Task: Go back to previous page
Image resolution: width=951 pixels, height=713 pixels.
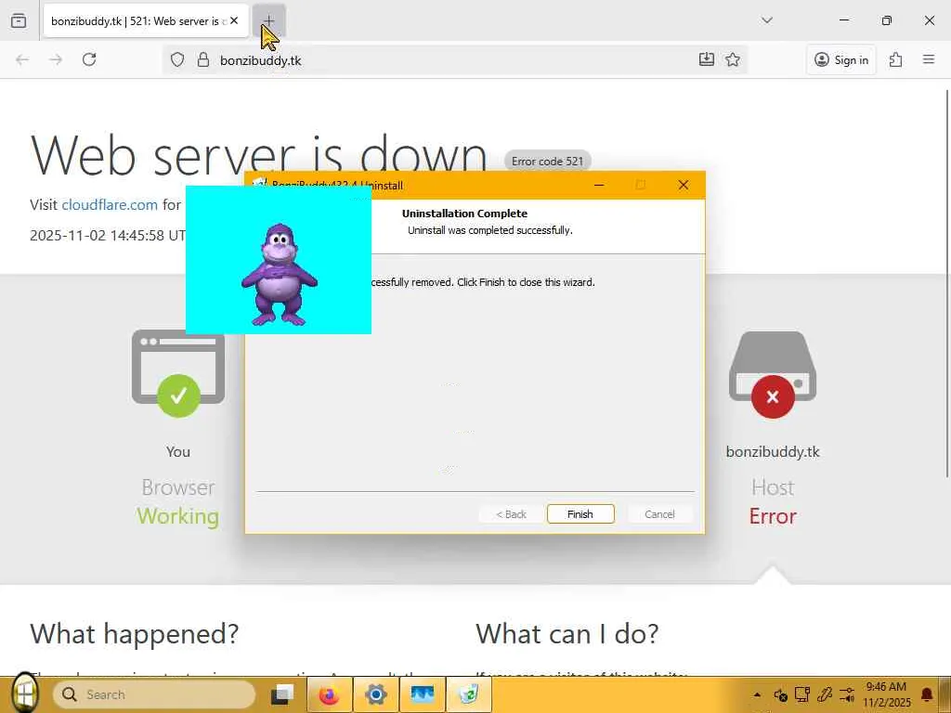Action: 22,59
